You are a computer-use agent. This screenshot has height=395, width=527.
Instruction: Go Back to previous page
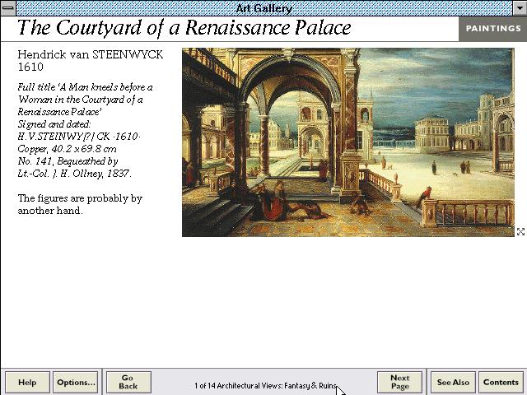(x=128, y=382)
